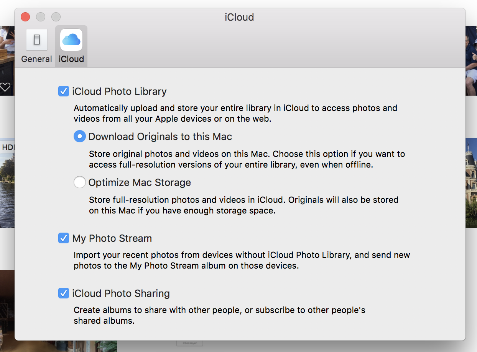Image resolution: width=477 pixels, height=352 pixels.
Task: Select the Optimize Mac Storage radio button
Action: click(79, 183)
